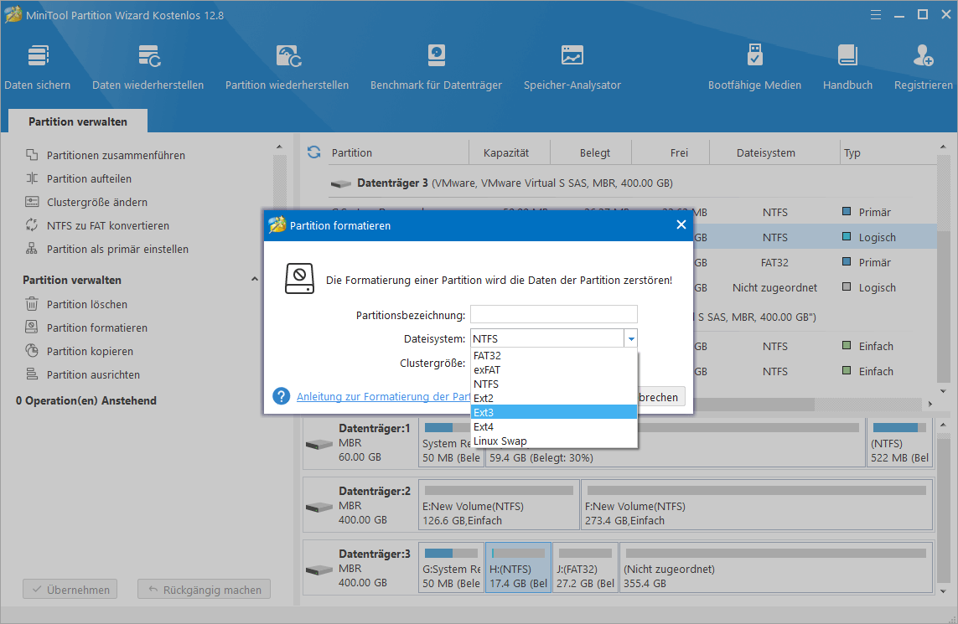Pick Linux Swap file system option
The height and width of the screenshot is (624, 958).
[553, 441]
